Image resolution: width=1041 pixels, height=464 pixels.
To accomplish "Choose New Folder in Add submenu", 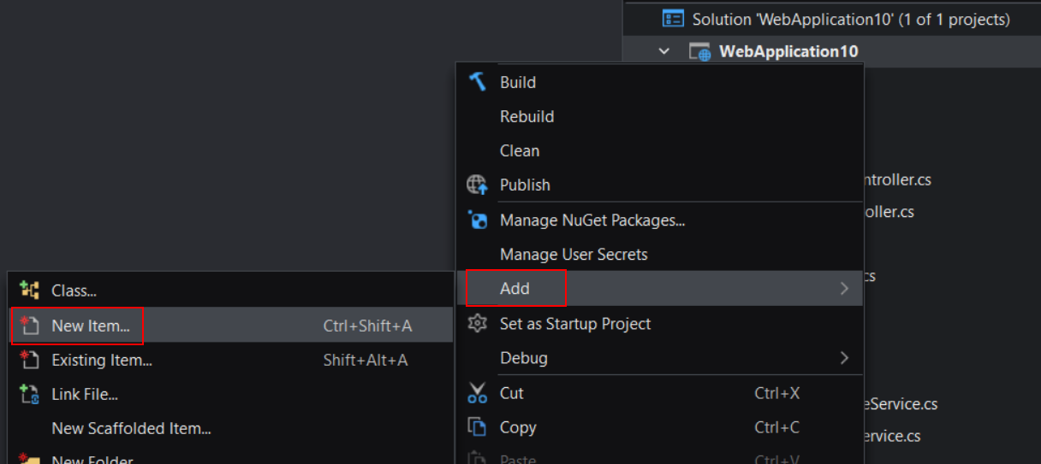I will pos(92,459).
